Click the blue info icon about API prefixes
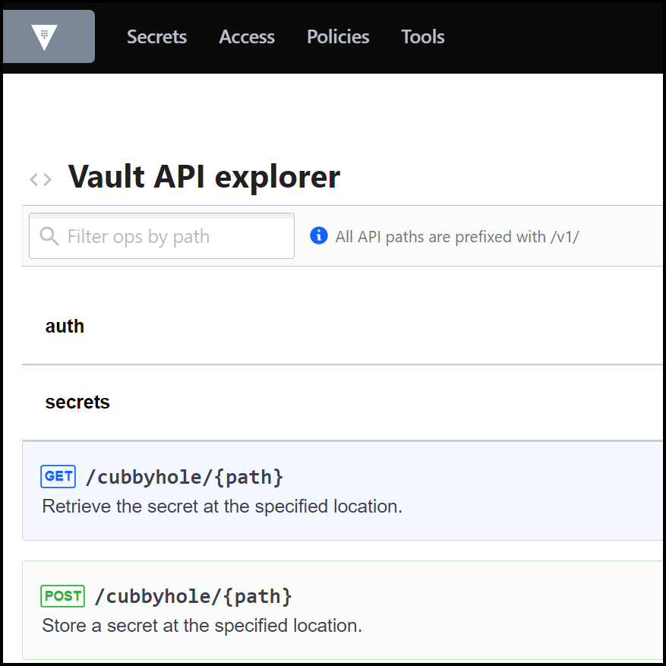 318,235
